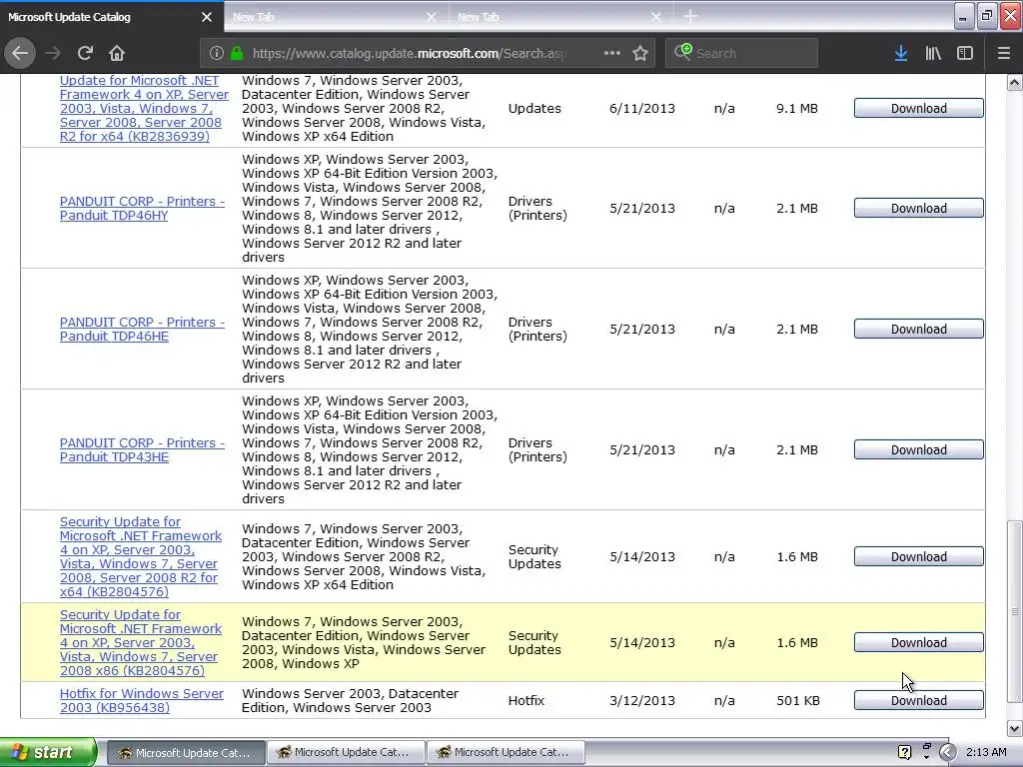
Task: Click the 3/12/2013 date cell
Action: tap(642, 700)
